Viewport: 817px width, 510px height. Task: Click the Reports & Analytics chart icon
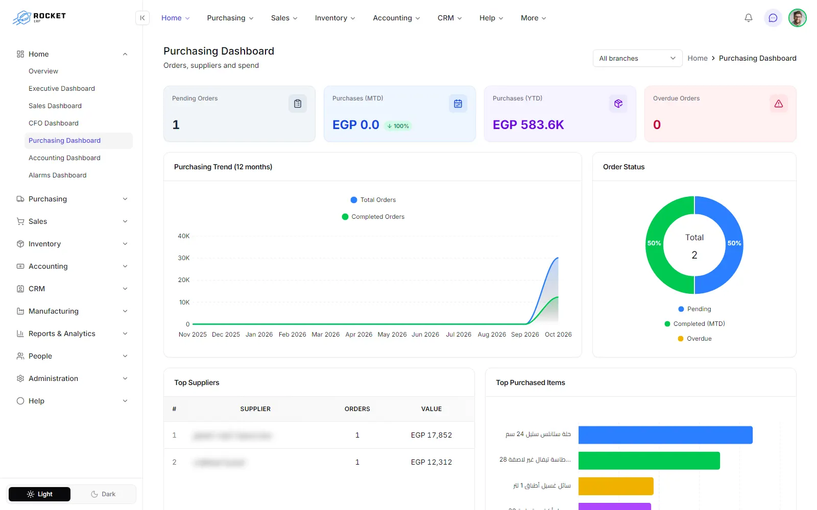(x=20, y=334)
